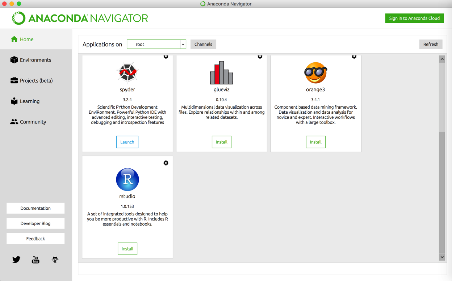This screenshot has height=281, width=452.
Task: Click the glueviz bar chart icon
Action: click(x=221, y=72)
